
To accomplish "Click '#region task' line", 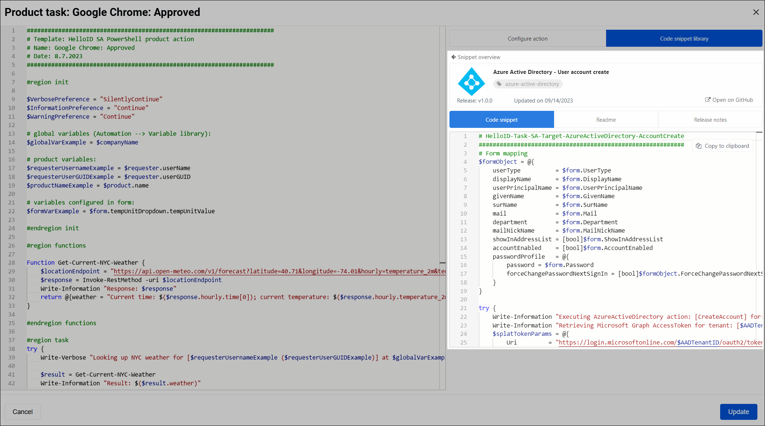I will 47,340.
